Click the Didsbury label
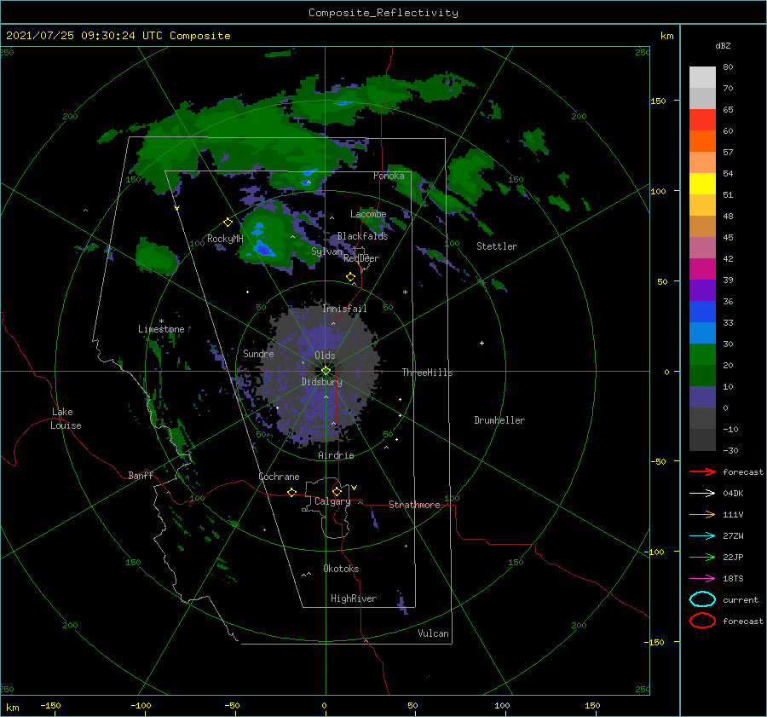 (x=321, y=382)
